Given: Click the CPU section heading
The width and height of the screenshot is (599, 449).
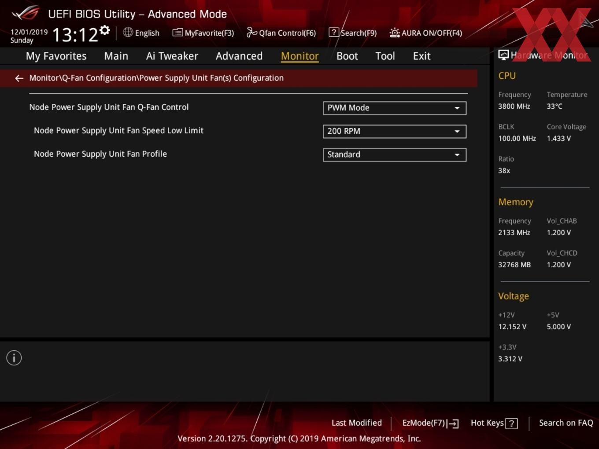Looking at the screenshot, I should click(507, 76).
